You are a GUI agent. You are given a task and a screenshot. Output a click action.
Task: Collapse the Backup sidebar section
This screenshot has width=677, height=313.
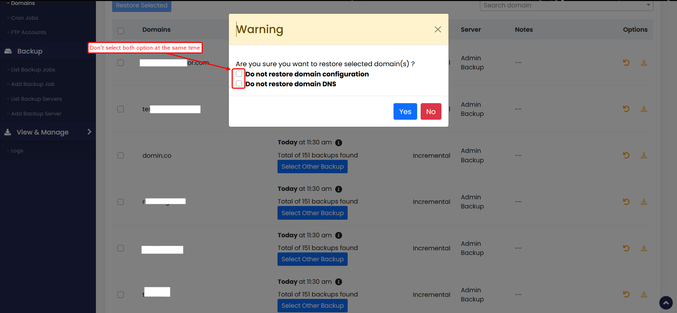coord(30,51)
